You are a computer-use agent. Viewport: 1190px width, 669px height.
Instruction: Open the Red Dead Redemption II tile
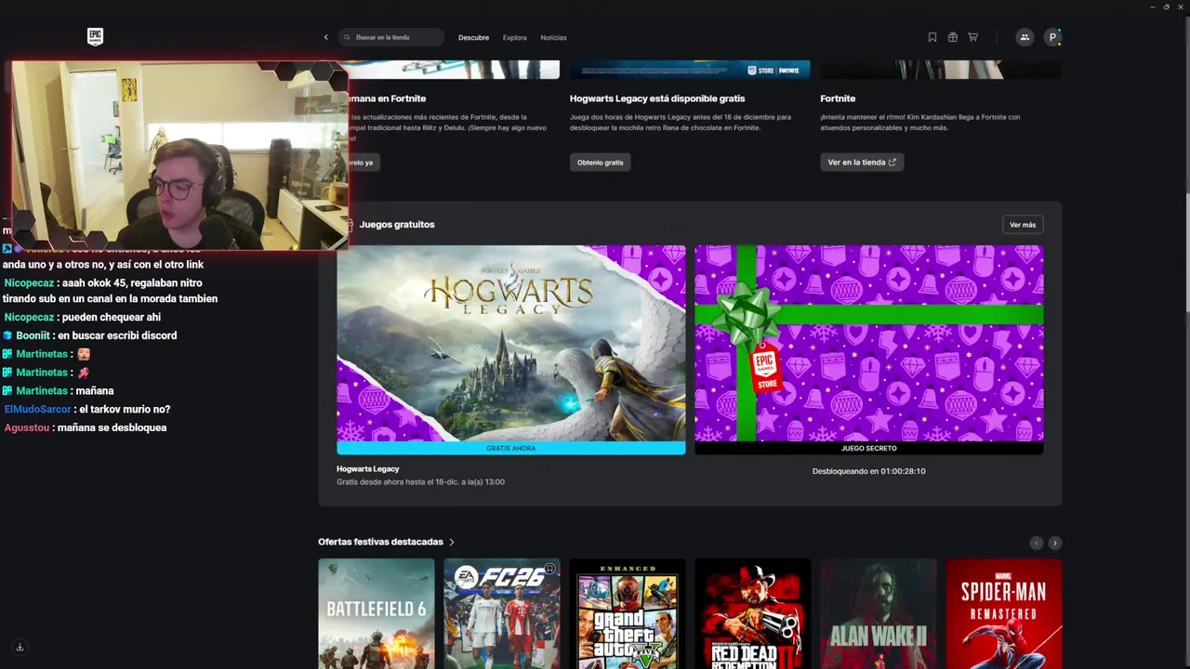(752, 613)
